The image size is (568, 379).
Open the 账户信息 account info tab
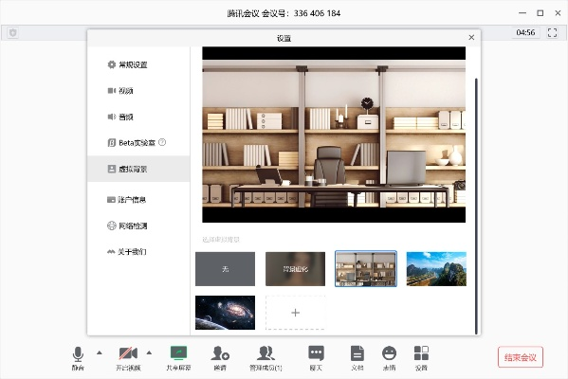click(138, 200)
